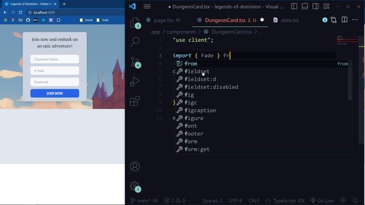Image resolution: width=365 pixels, height=205 pixels.
Task: Open the Search view in activity bar
Action: pyautogui.click(x=135, y=42)
